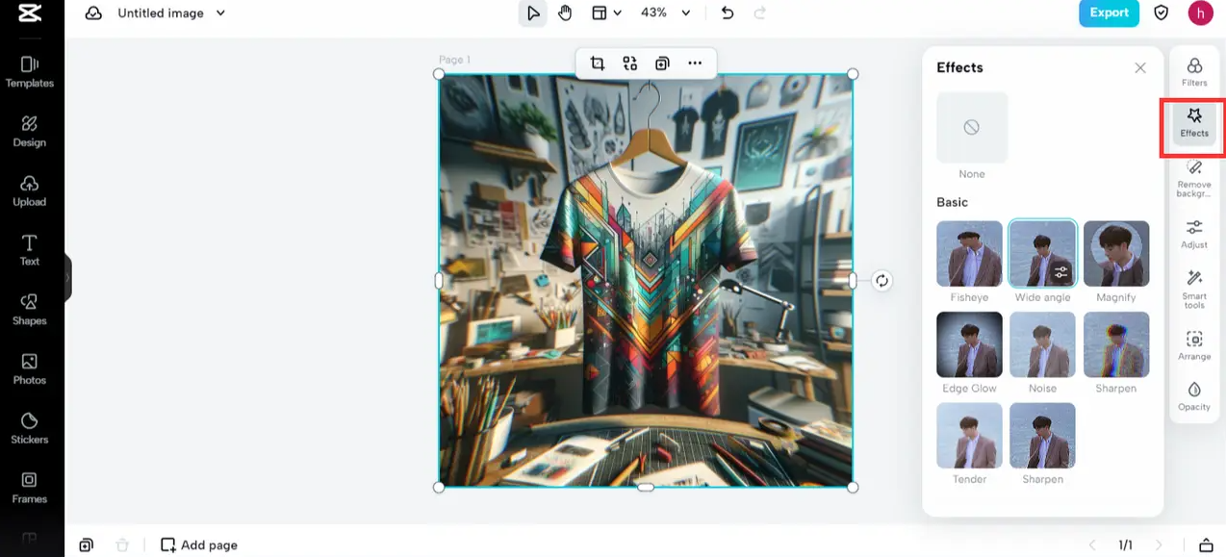Click the cloud save status icon
Viewport: 1226px width, 557px height.
click(x=93, y=13)
